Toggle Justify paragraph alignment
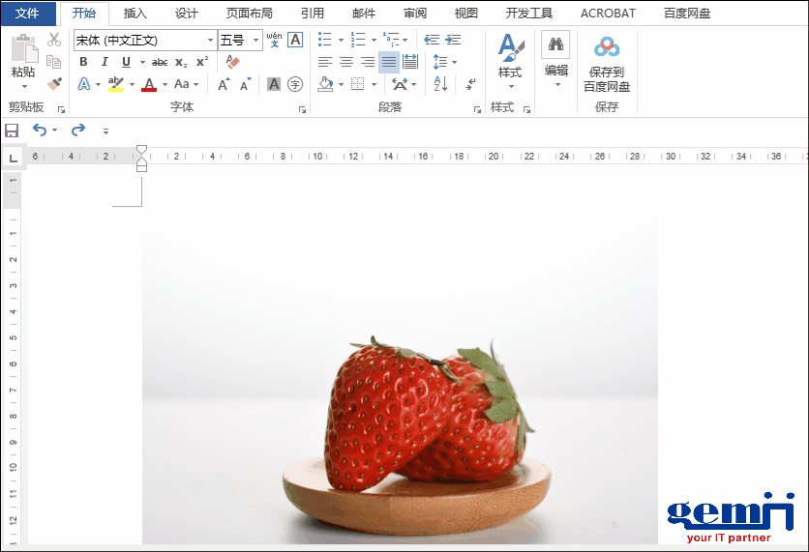This screenshot has height=552, width=809. tap(388, 62)
